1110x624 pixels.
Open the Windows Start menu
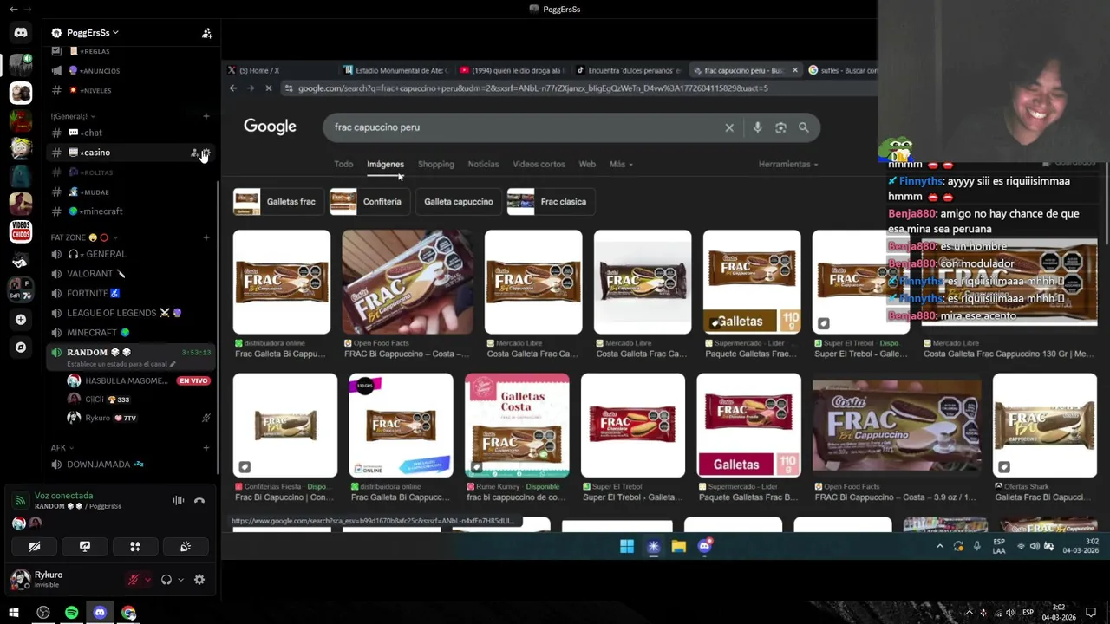pos(14,613)
